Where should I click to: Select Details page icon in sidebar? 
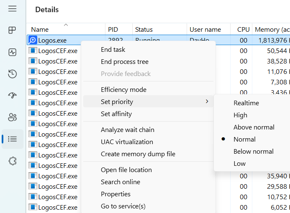(13, 139)
